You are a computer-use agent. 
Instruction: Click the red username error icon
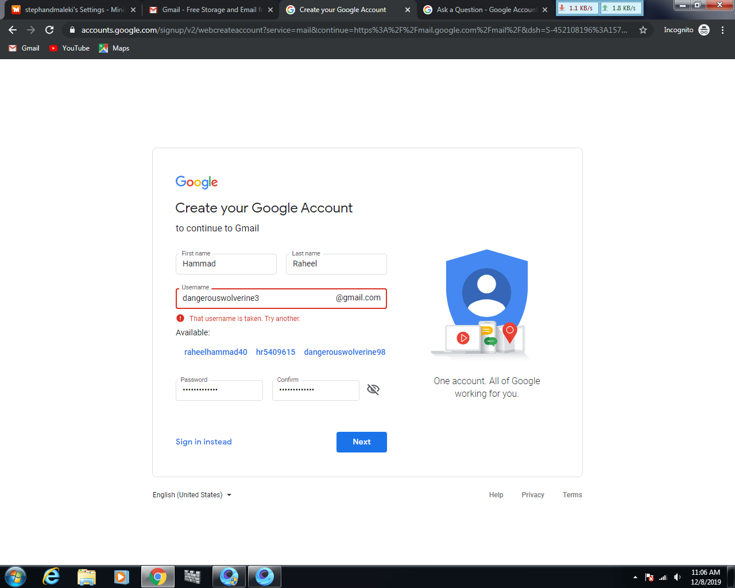coord(180,318)
